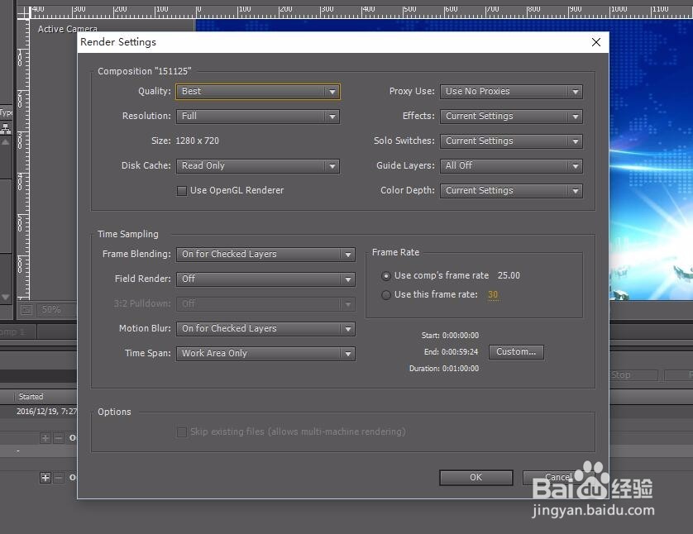Screen dimensions: 693x534
Task: Click the frame rate value 30
Action: coord(493,294)
